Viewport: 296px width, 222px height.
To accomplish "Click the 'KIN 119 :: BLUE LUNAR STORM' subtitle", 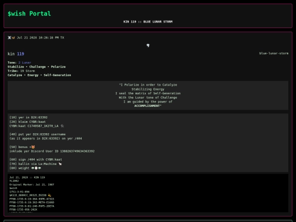I will 148,22.
